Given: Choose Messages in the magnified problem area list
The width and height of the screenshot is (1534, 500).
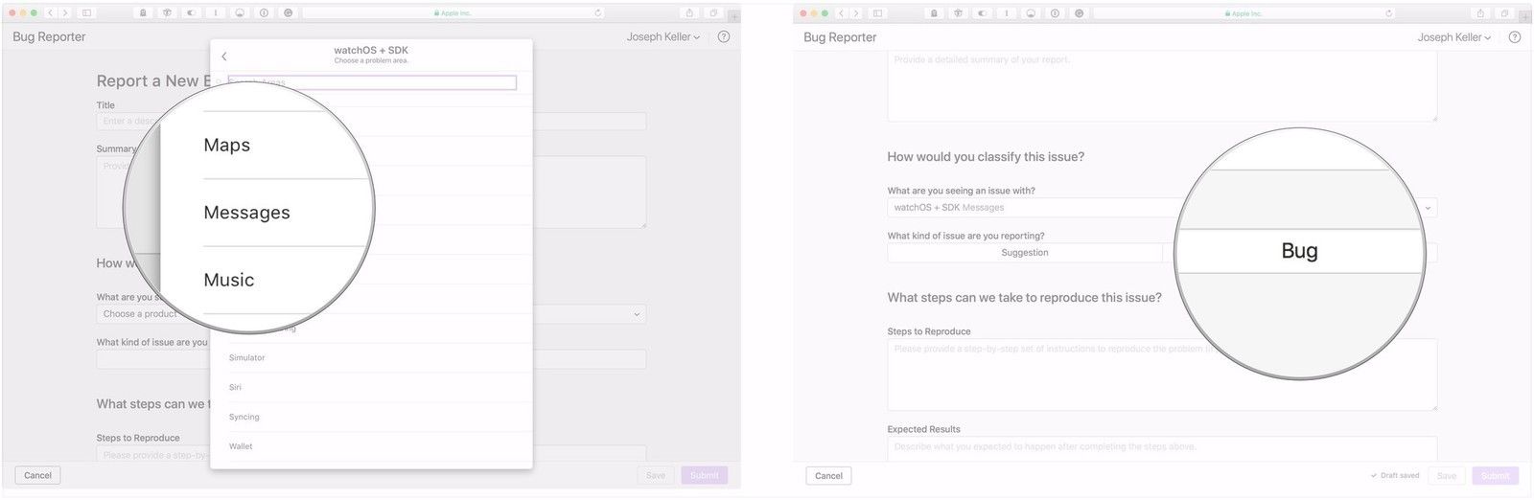Looking at the screenshot, I should coord(246,213).
